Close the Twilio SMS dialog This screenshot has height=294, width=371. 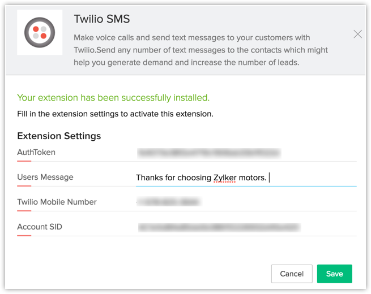357,34
